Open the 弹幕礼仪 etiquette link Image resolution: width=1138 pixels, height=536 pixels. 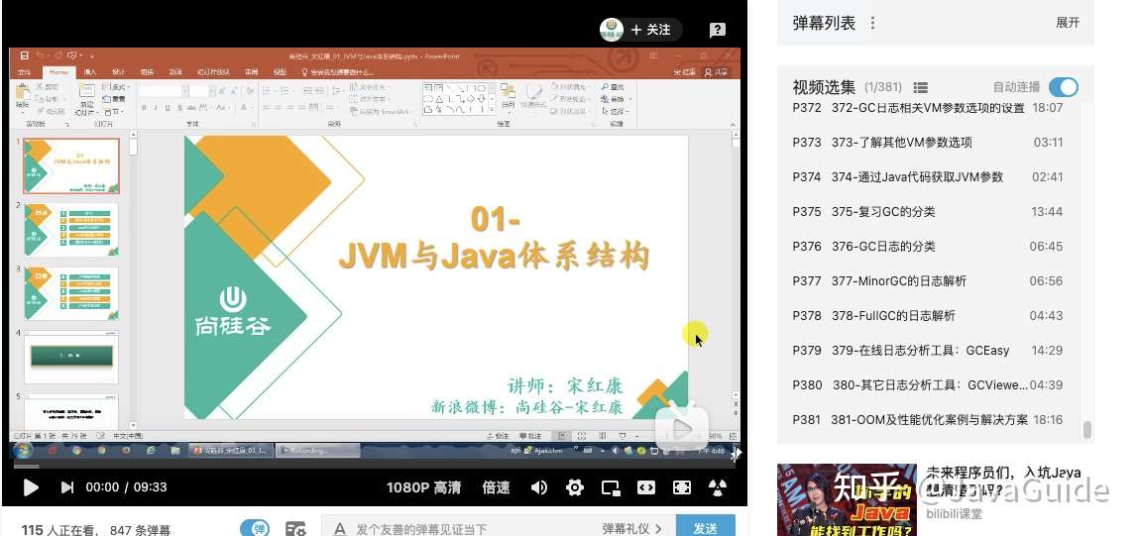pos(631,529)
